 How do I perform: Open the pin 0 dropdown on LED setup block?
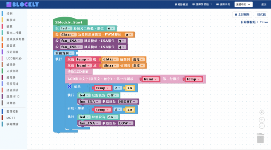[111, 28]
